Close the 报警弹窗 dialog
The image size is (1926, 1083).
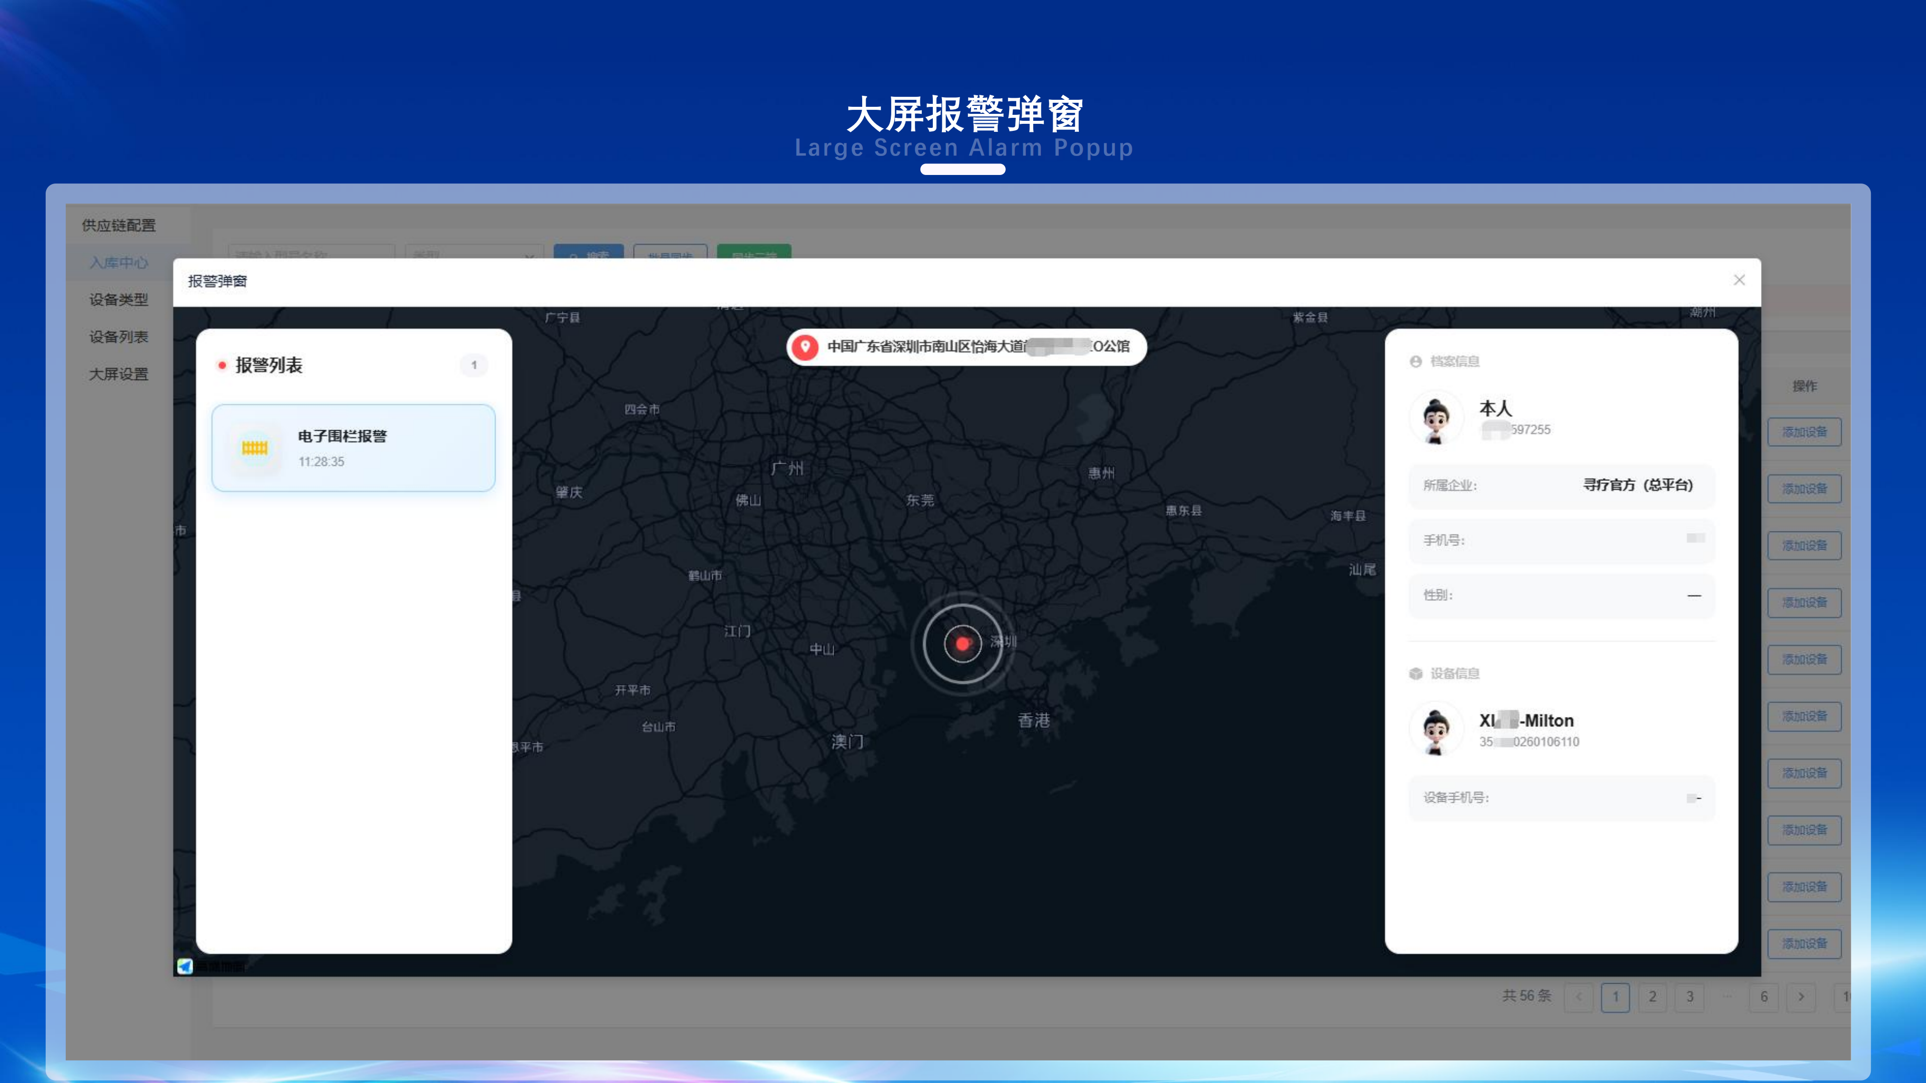pos(1739,280)
